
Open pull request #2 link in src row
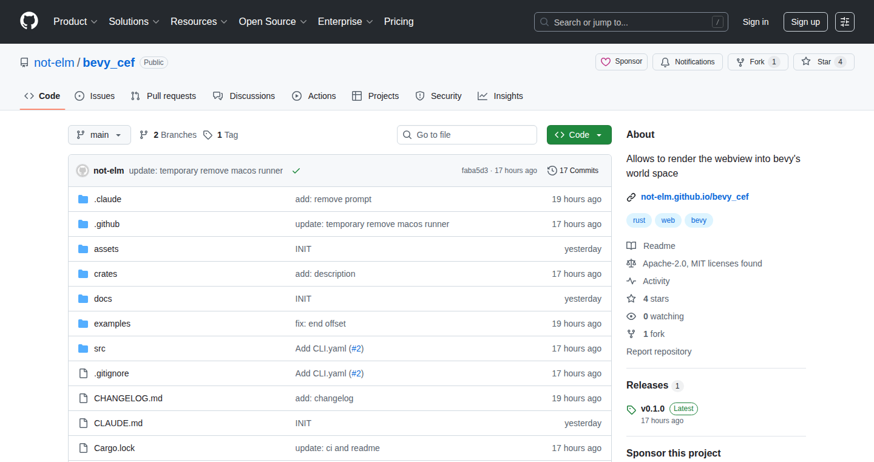point(356,348)
